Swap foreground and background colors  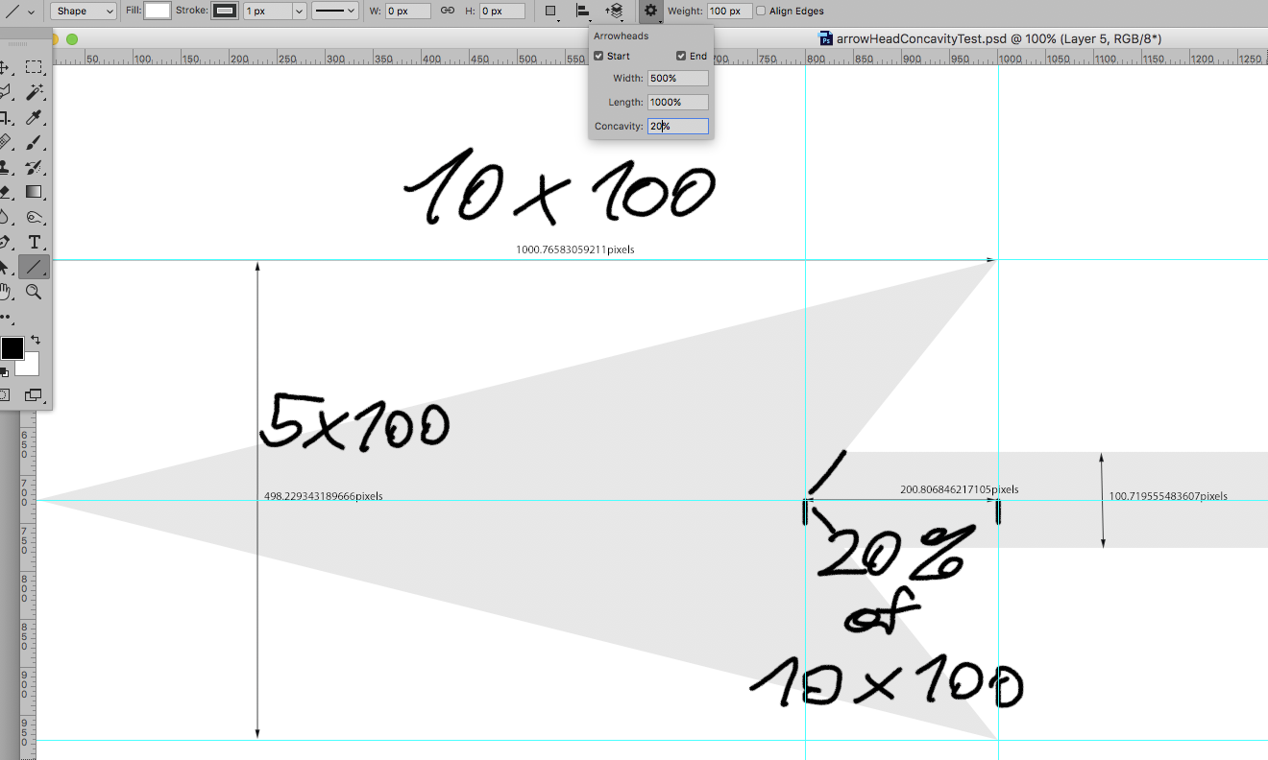36,340
